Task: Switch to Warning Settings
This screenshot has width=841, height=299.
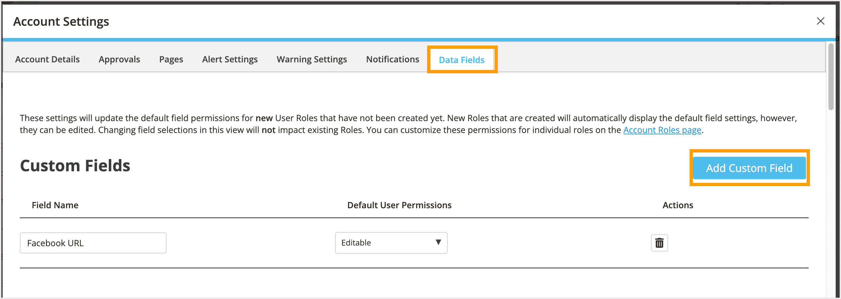Action: pyautogui.click(x=311, y=59)
